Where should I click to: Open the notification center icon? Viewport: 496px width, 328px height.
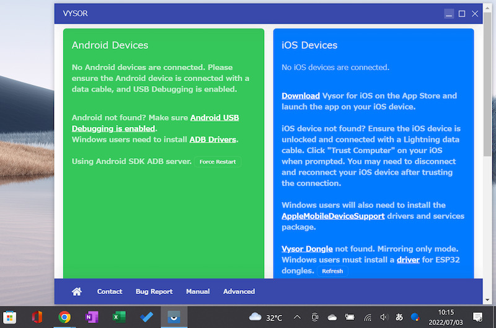478,317
